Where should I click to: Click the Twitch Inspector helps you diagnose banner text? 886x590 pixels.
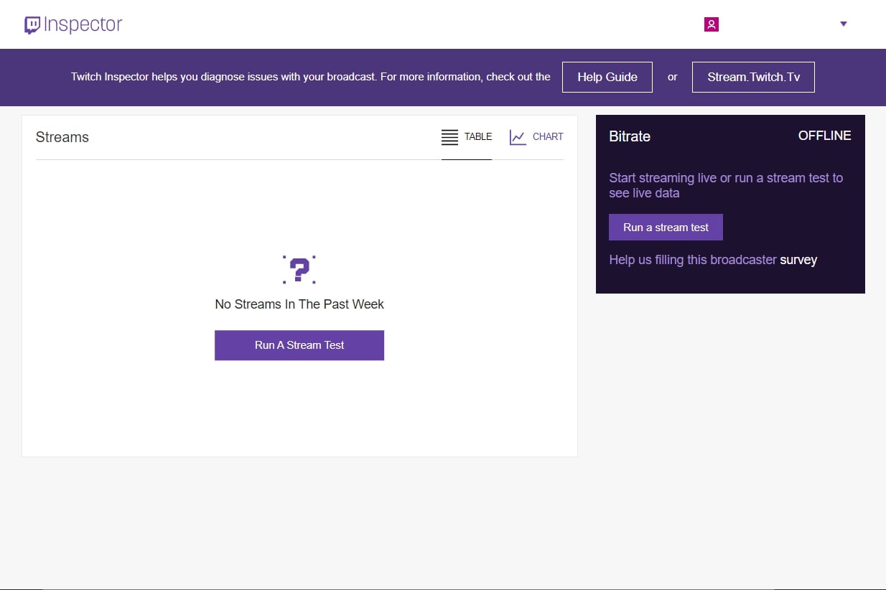click(311, 77)
